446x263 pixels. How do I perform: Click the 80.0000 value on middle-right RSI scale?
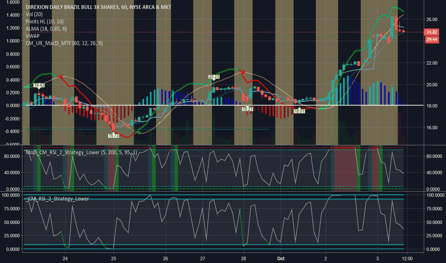click(435, 156)
